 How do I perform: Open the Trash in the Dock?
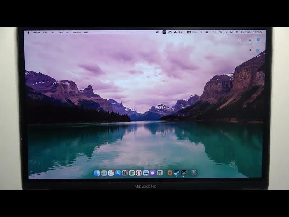pyautogui.click(x=194, y=173)
